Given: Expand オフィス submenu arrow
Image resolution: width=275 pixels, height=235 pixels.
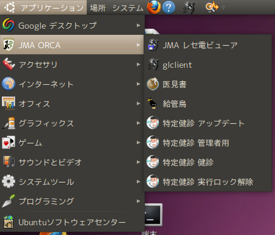Looking at the screenshot, I should [139, 103].
